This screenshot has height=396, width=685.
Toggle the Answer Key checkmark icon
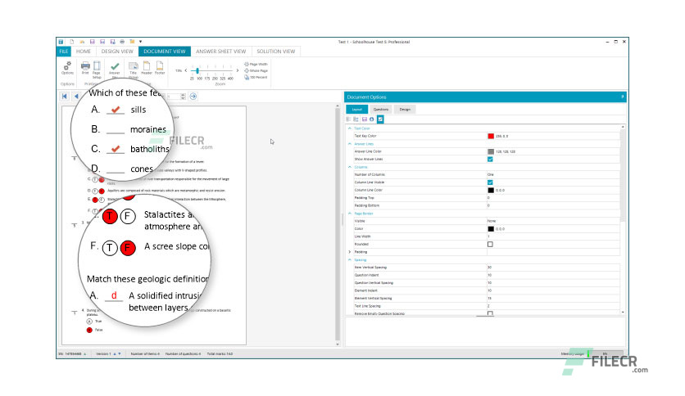(115, 66)
